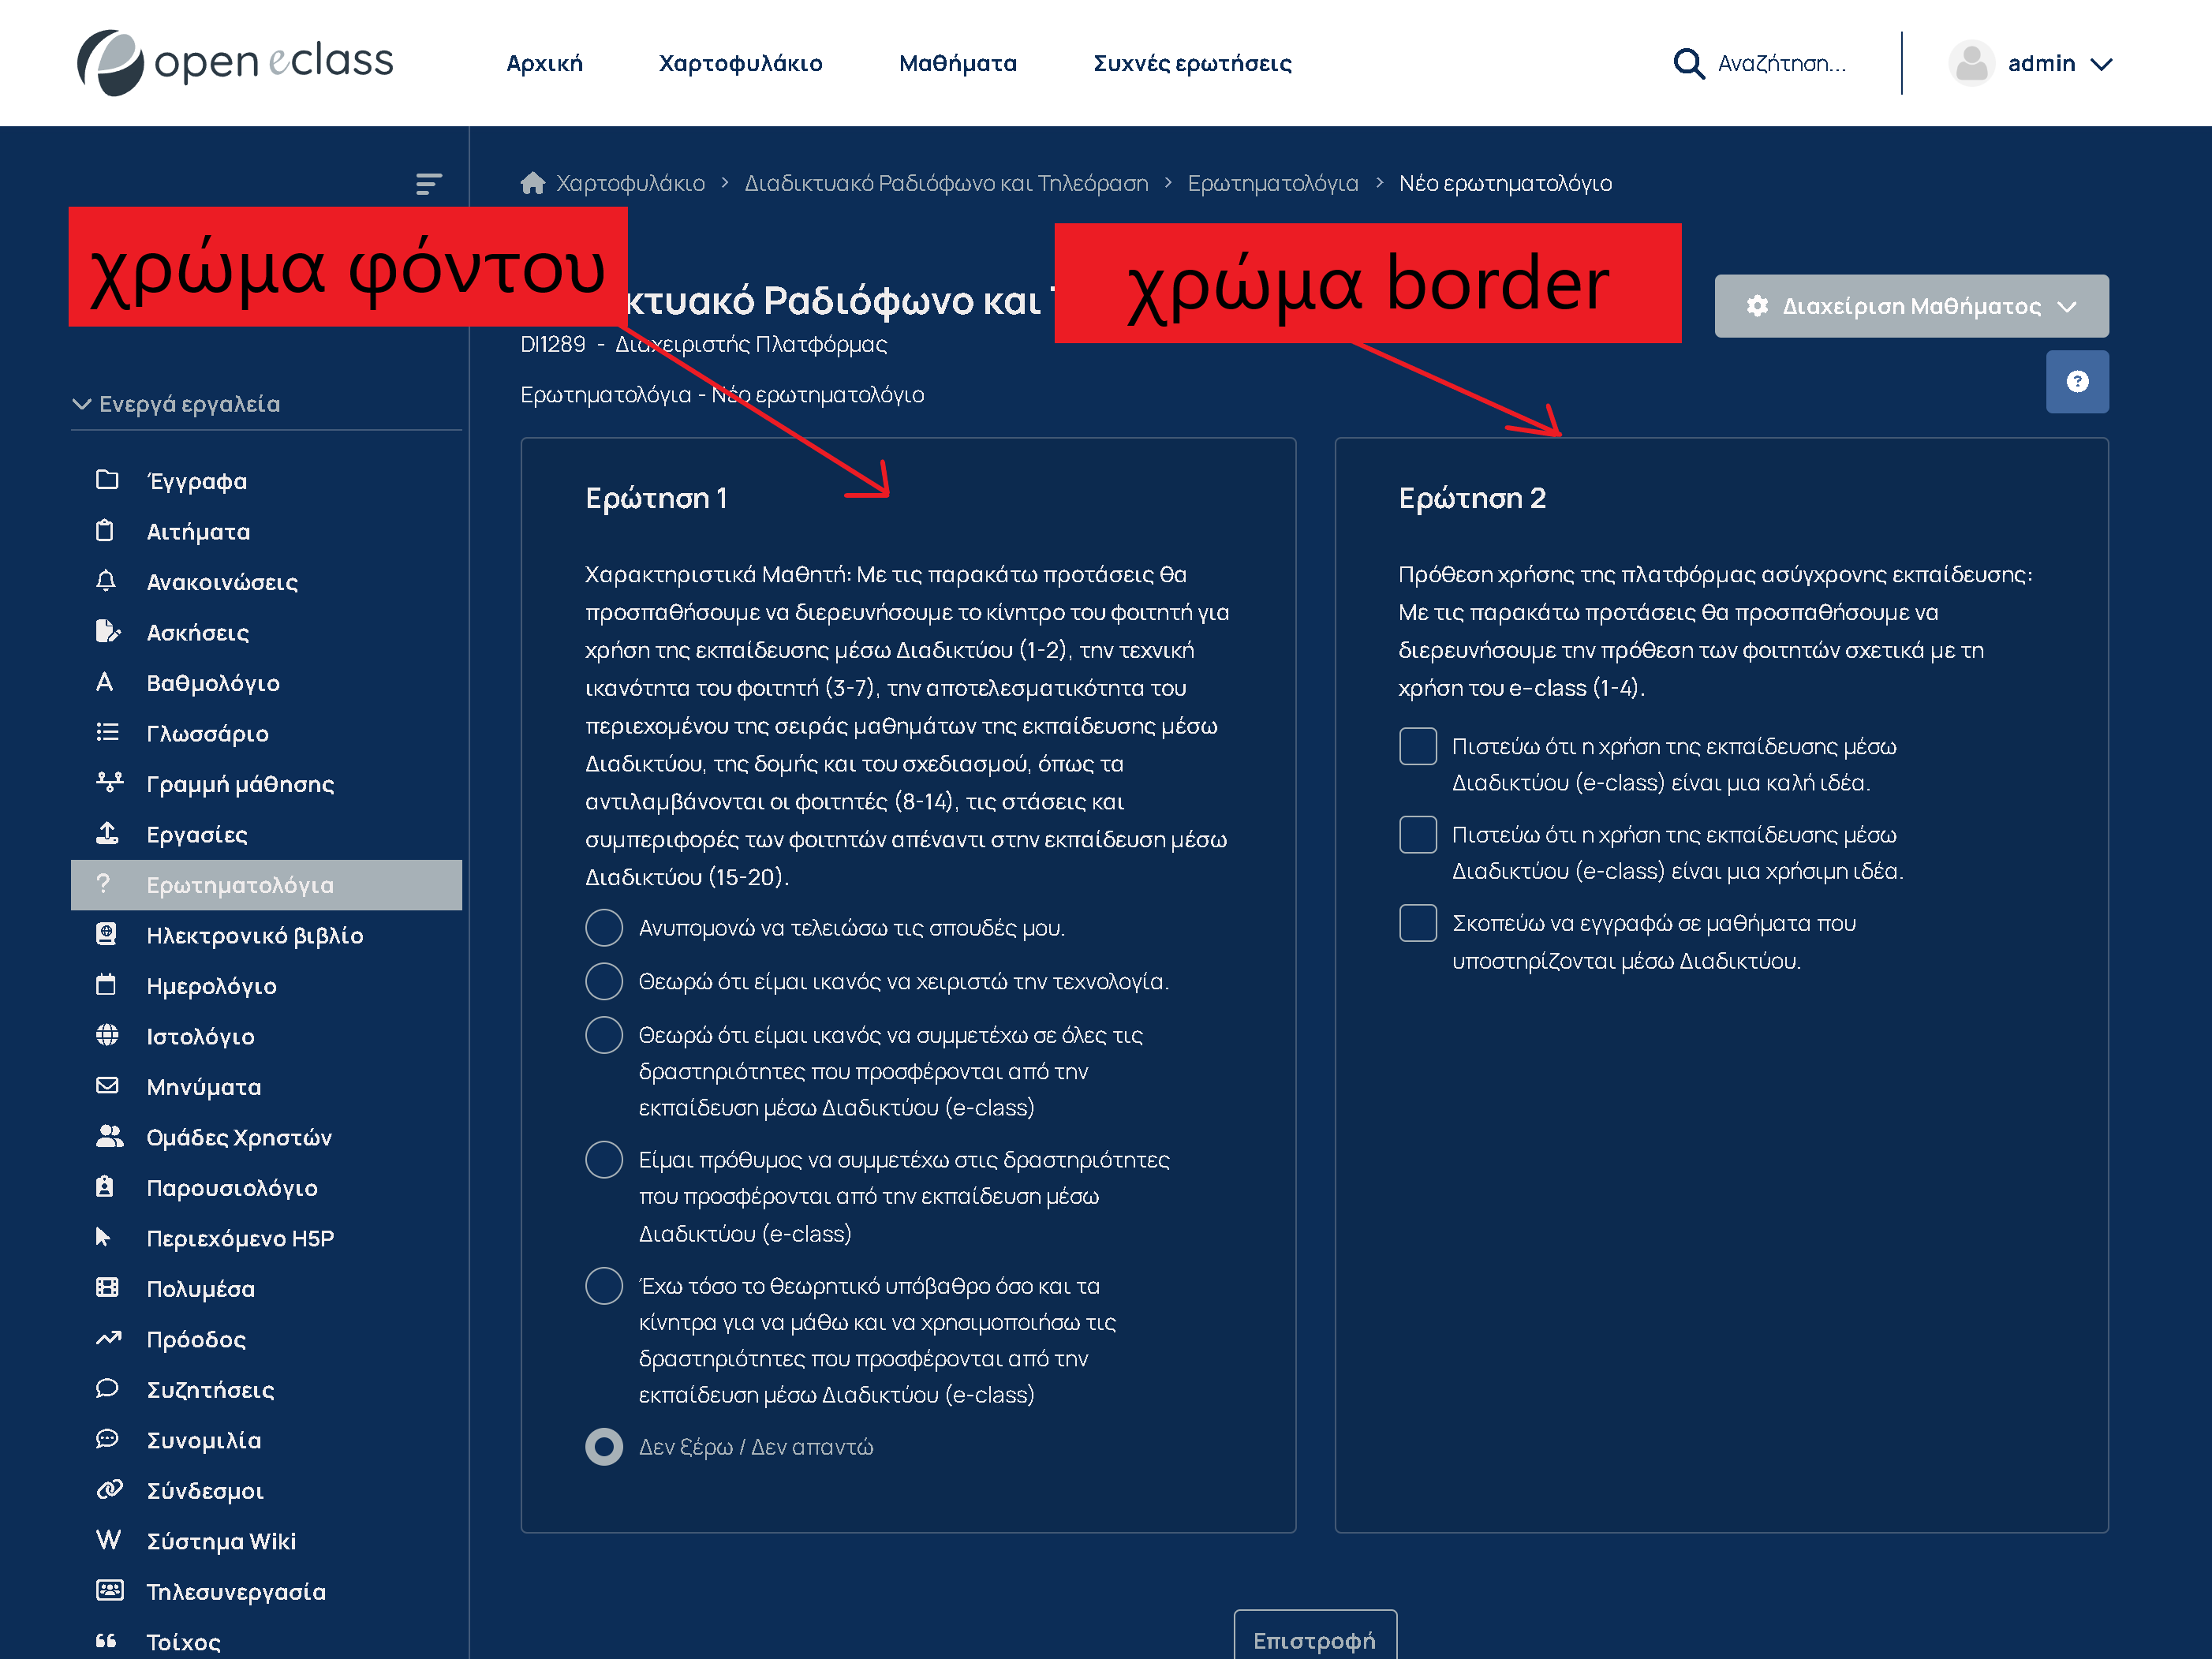Click the Τηλεσυνεργασία screen icon
Image resolution: width=2212 pixels, height=1659 pixels.
(109, 1590)
